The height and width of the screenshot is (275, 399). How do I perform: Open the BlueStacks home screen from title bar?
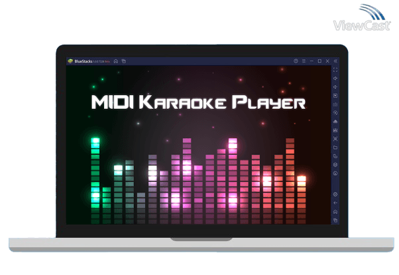click(116, 61)
